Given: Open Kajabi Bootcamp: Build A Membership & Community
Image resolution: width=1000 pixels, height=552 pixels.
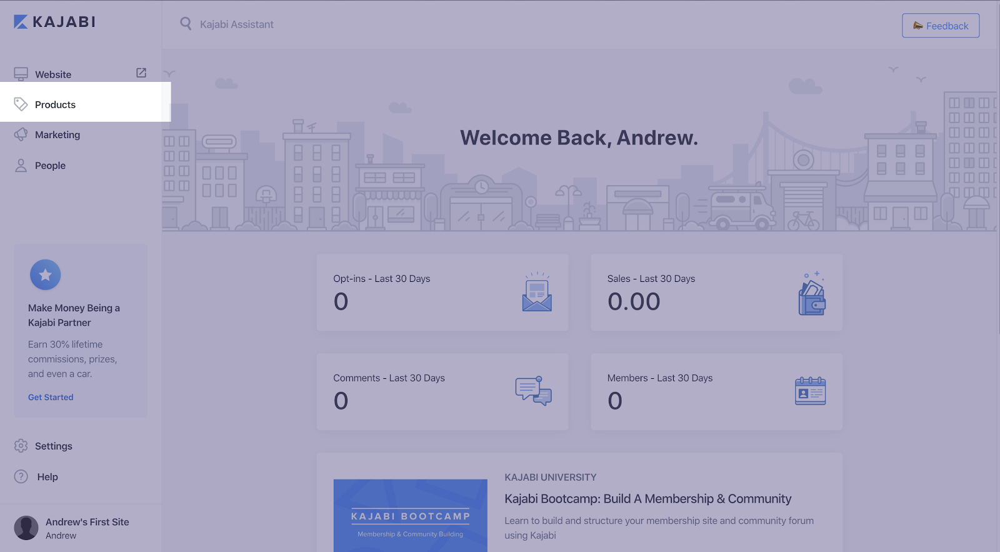Looking at the screenshot, I should [648, 499].
